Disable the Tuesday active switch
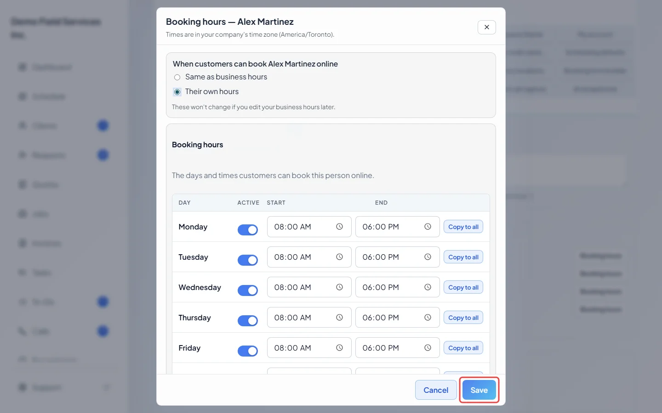Image resolution: width=662 pixels, height=413 pixels. pyautogui.click(x=248, y=260)
